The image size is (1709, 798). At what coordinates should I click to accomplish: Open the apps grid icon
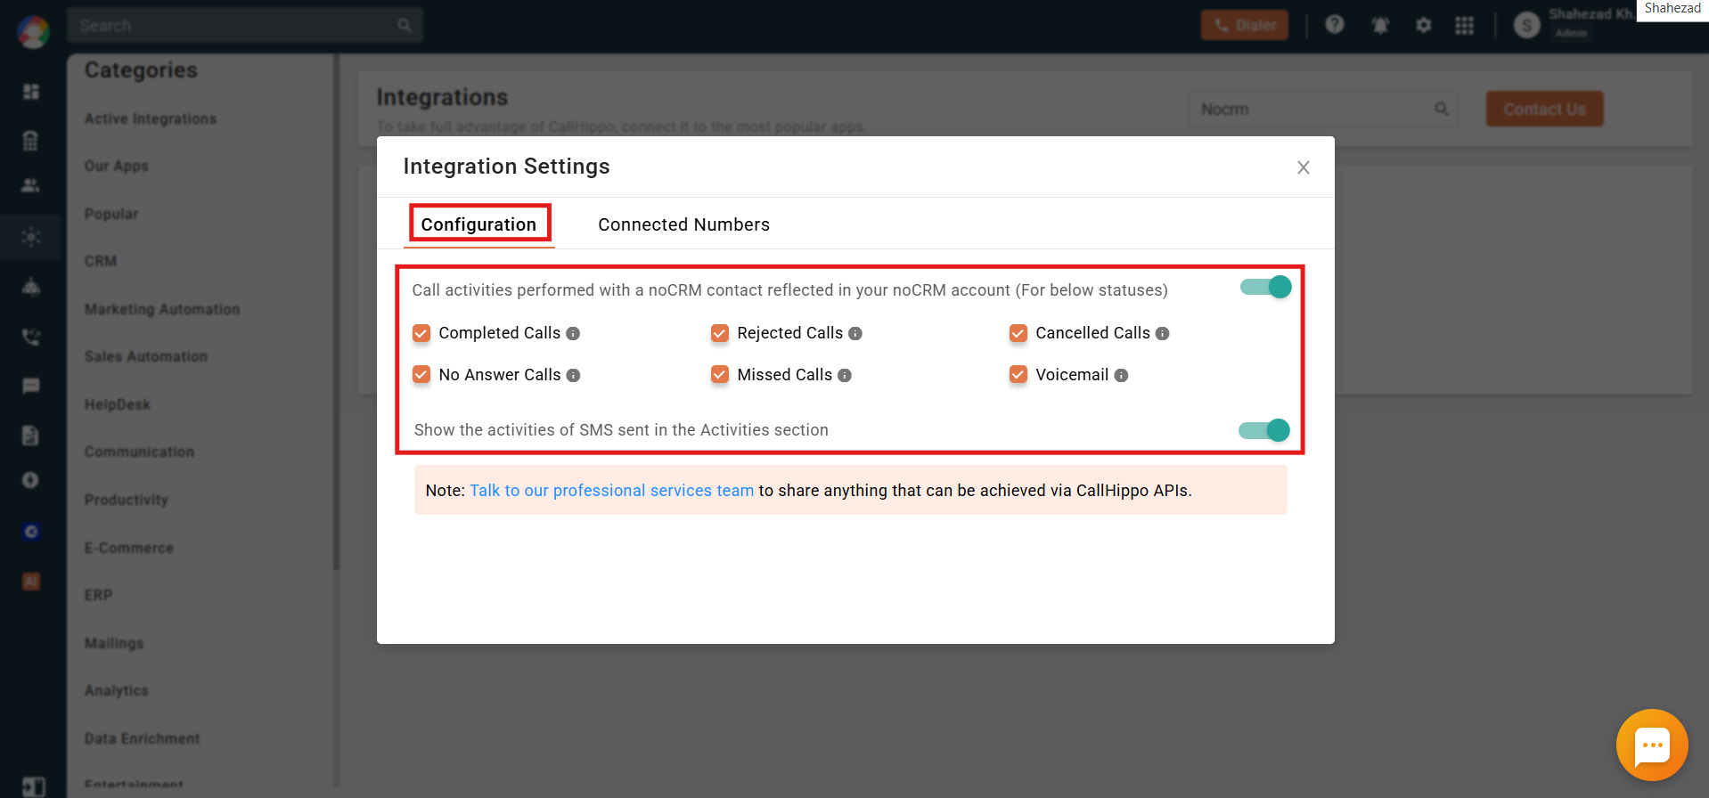point(1464,25)
